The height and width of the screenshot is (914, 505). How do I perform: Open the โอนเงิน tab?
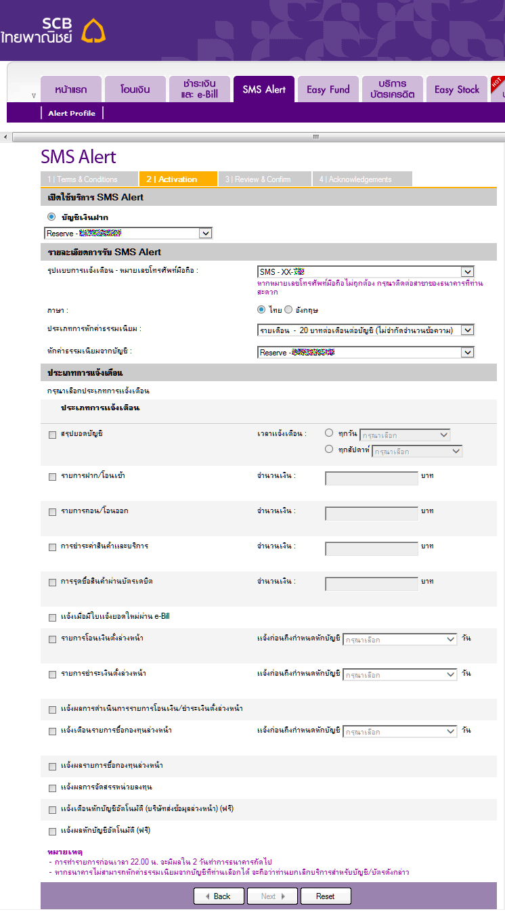coord(135,89)
